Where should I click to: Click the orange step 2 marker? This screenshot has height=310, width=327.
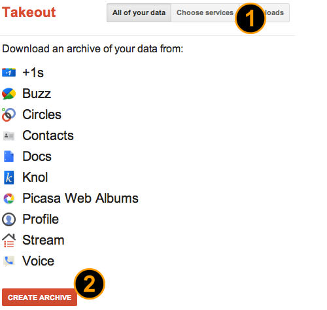[x=90, y=284]
